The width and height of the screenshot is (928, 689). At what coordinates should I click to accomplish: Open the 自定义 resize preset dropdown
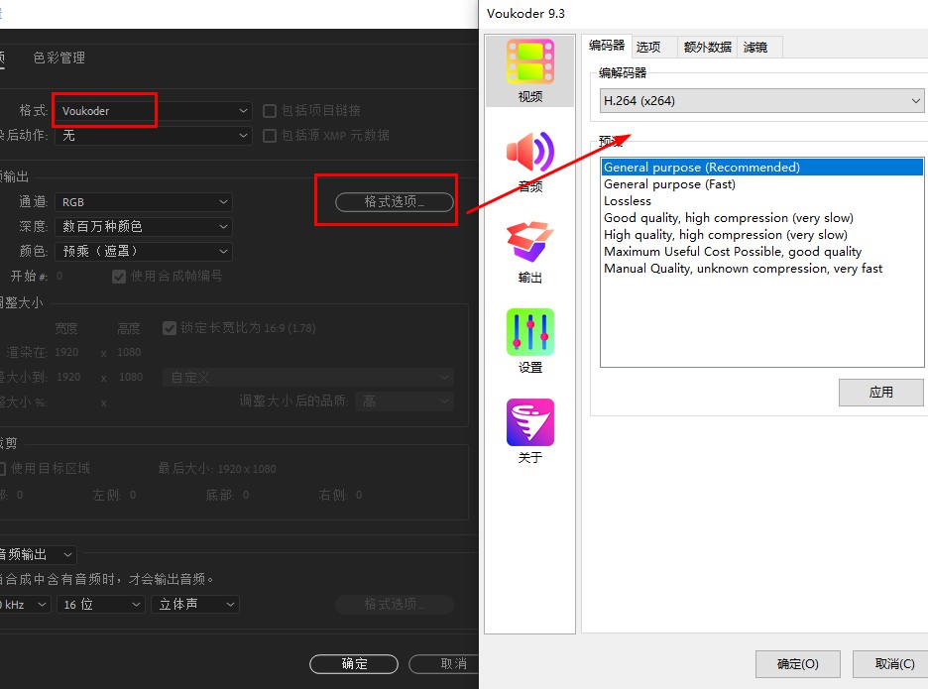pos(307,377)
